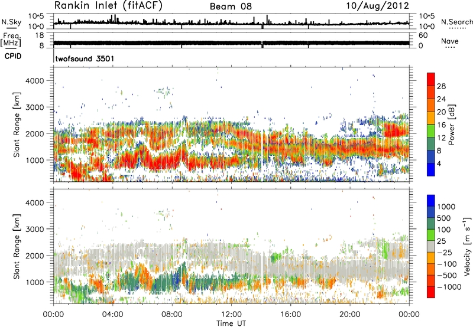Screen dimensions: 473x327
Task: Select the '-500' velocity colorbar label
Action: point(447,276)
